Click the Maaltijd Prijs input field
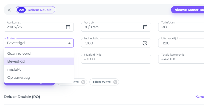Screen dimensions: 204x105 (116, 59)
